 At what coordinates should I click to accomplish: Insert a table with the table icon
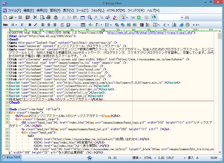click(x=83, y=25)
